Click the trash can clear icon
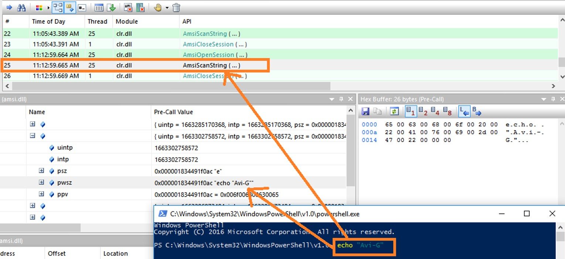Image resolution: width=565 pixels, height=259 pixels. (177, 7)
